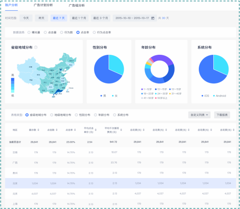Select highlighted 北京 row with 1,034

tap(121, 183)
